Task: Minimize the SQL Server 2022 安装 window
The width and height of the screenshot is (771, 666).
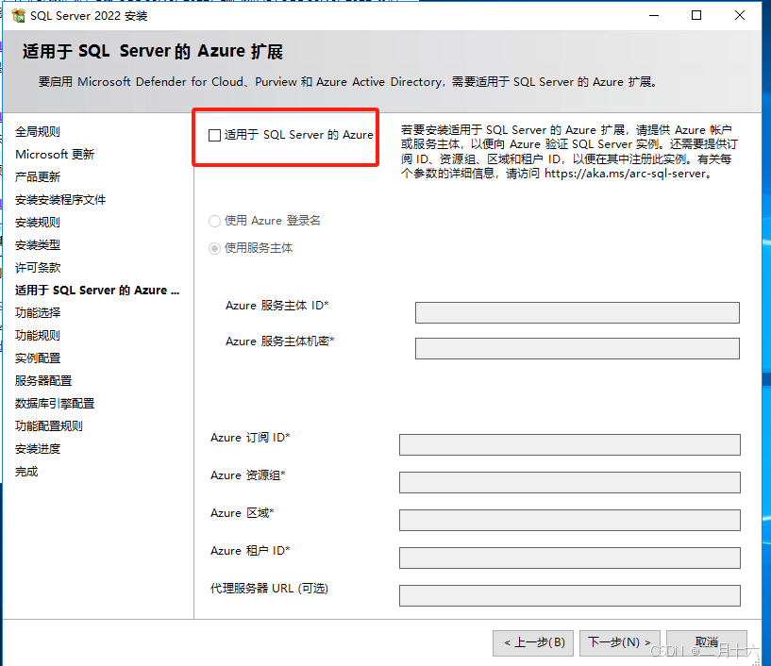Action: (x=654, y=16)
